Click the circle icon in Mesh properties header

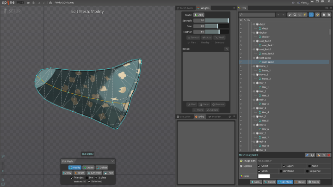click(x=312, y=155)
